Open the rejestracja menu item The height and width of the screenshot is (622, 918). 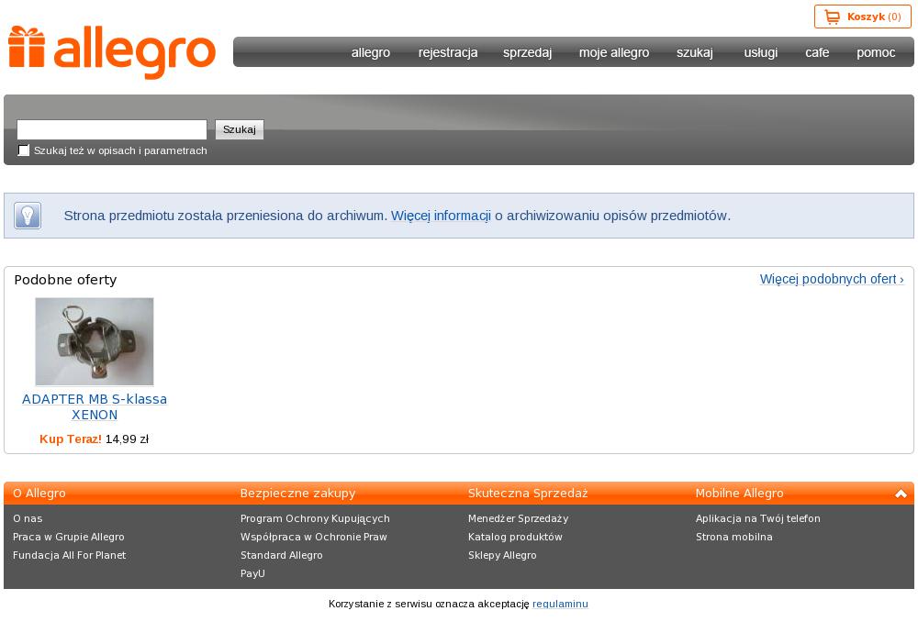click(448, 52)
